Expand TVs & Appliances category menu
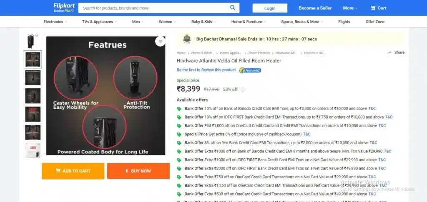427x202 pixels. [99, 22]
